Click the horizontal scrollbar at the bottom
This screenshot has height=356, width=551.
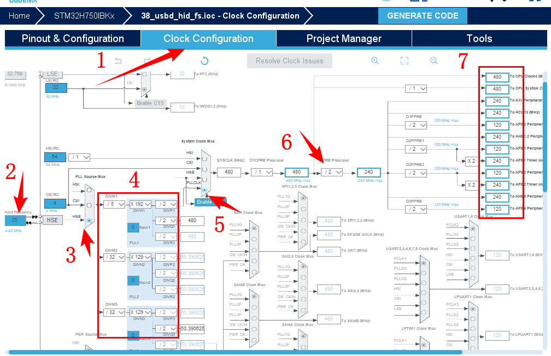(273, 352)
